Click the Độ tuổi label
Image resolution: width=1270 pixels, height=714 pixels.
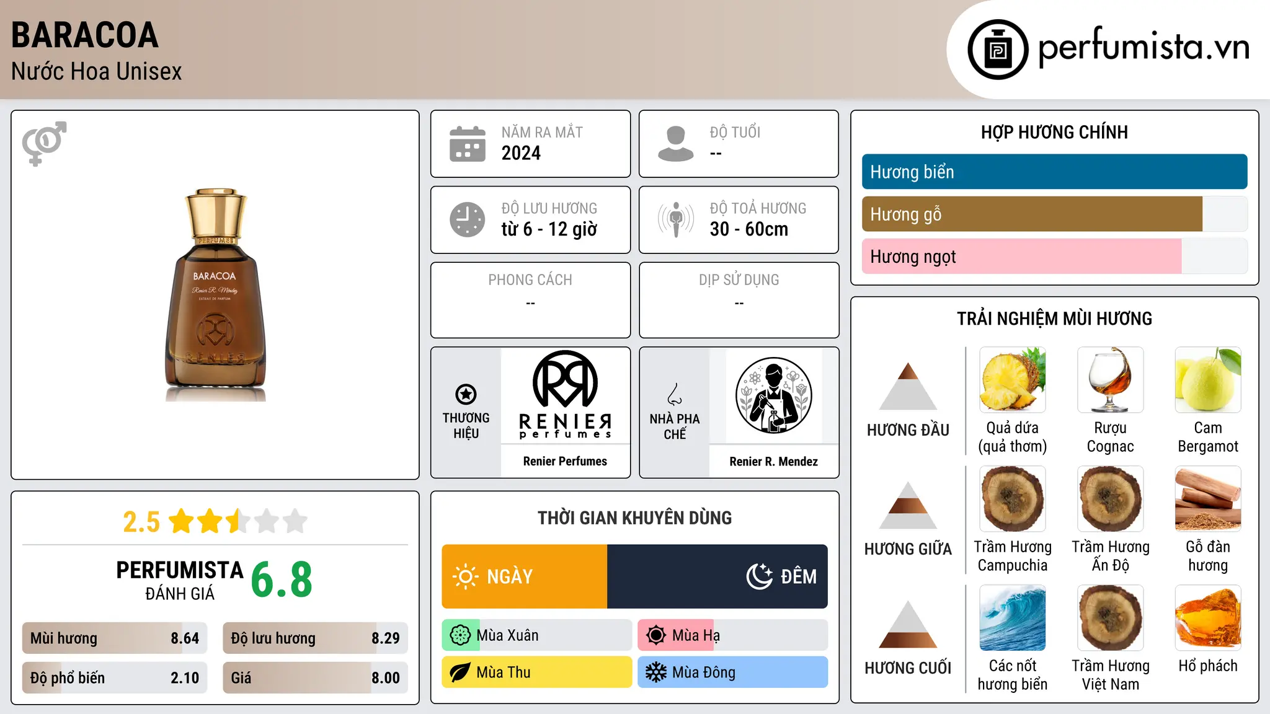tap(735, 132)
